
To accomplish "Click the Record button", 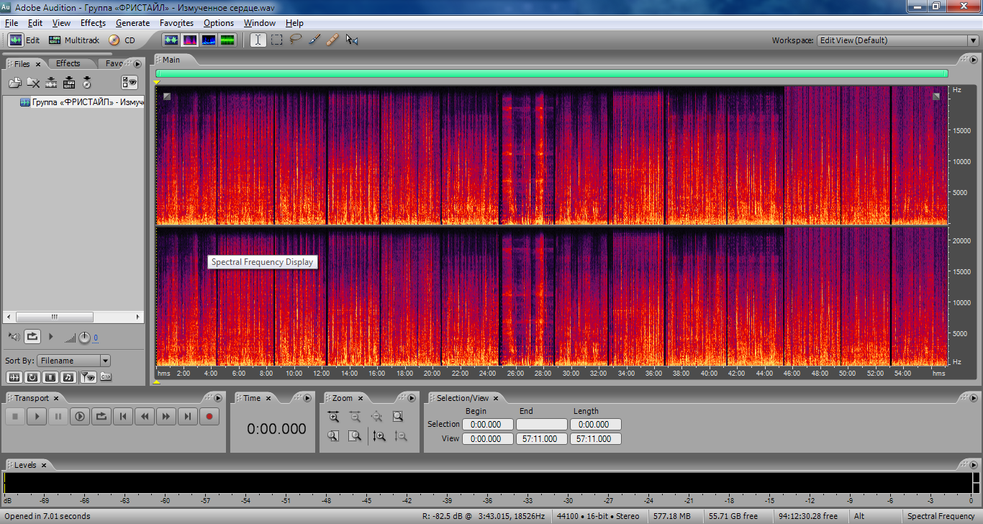I will pos(209,416).
